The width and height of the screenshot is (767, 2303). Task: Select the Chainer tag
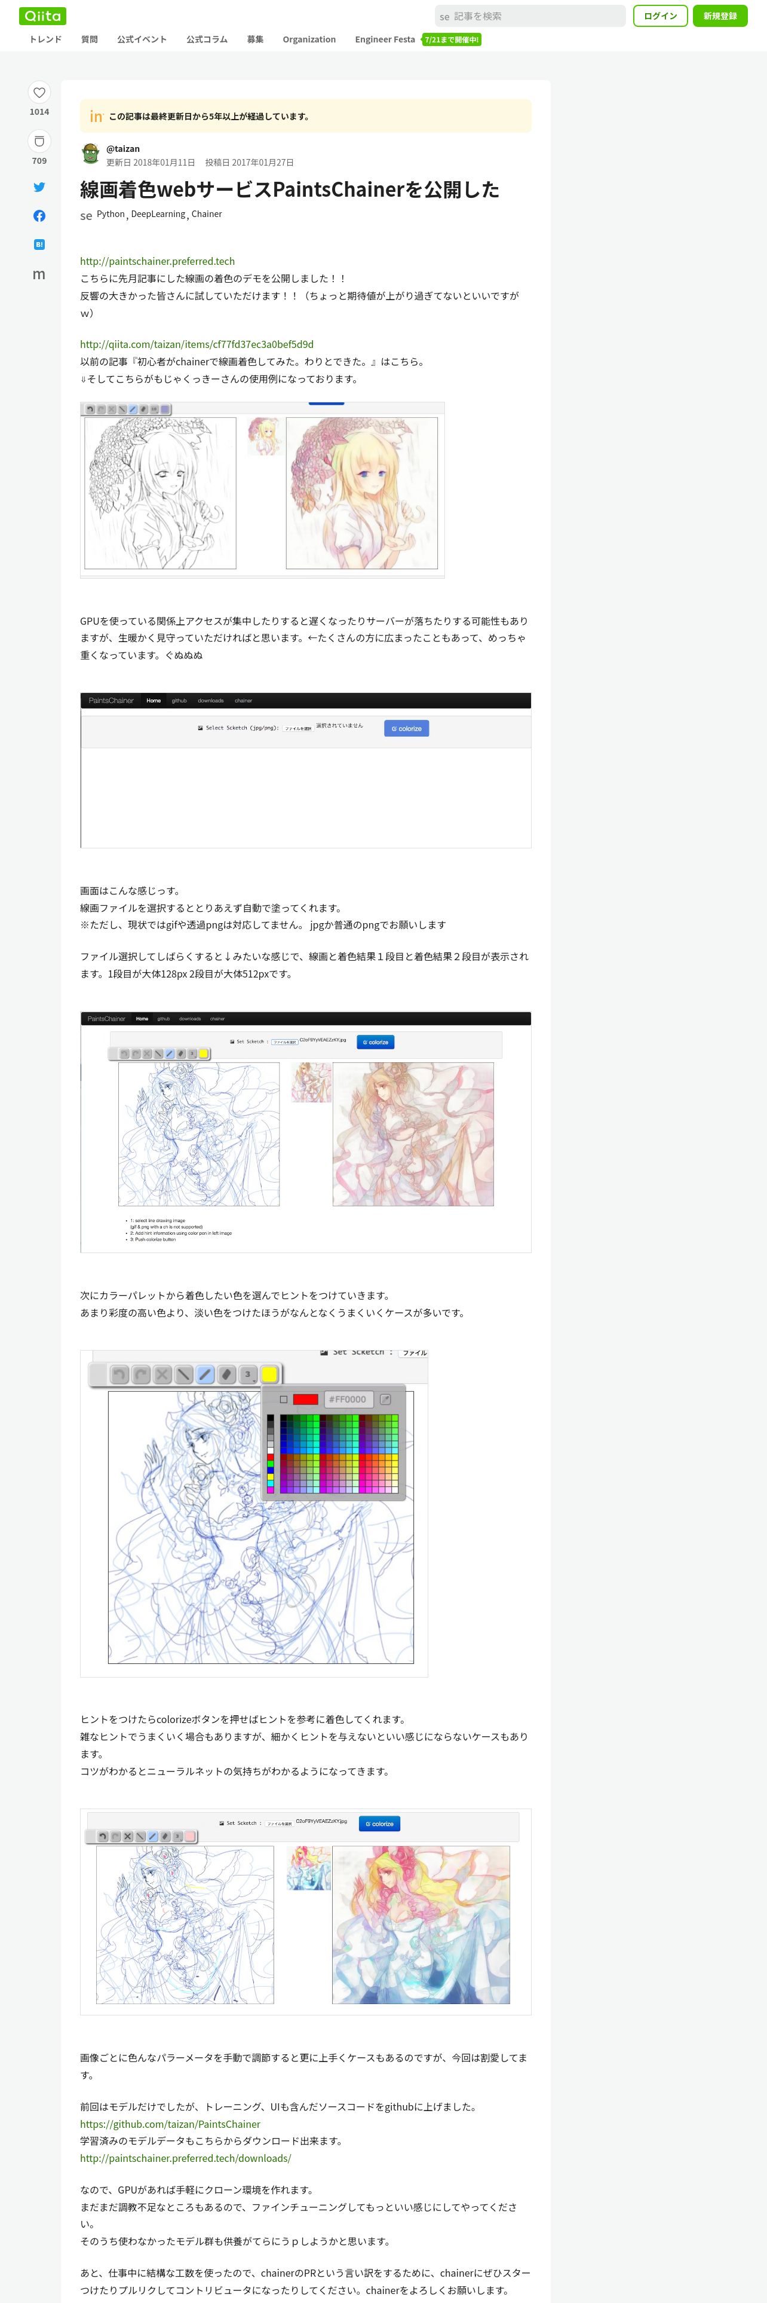tap(206, 213)
